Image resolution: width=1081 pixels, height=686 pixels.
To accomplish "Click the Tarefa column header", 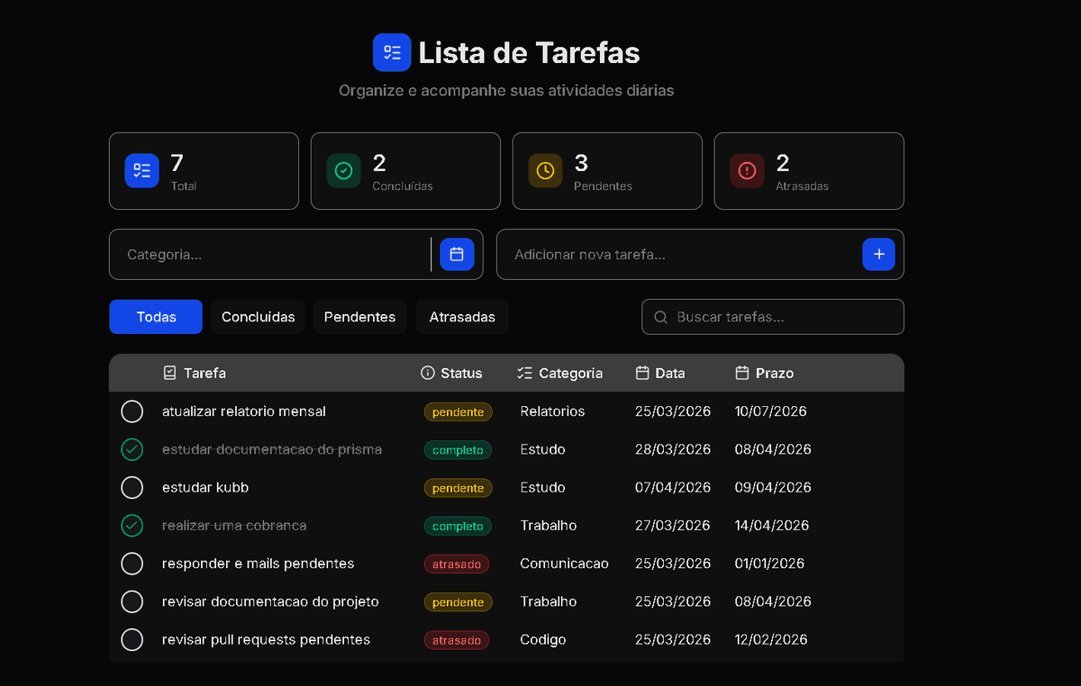I will (195, 373).
